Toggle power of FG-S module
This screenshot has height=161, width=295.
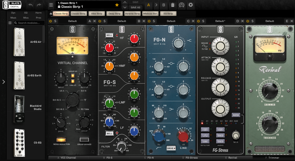[x=100, y=21]
